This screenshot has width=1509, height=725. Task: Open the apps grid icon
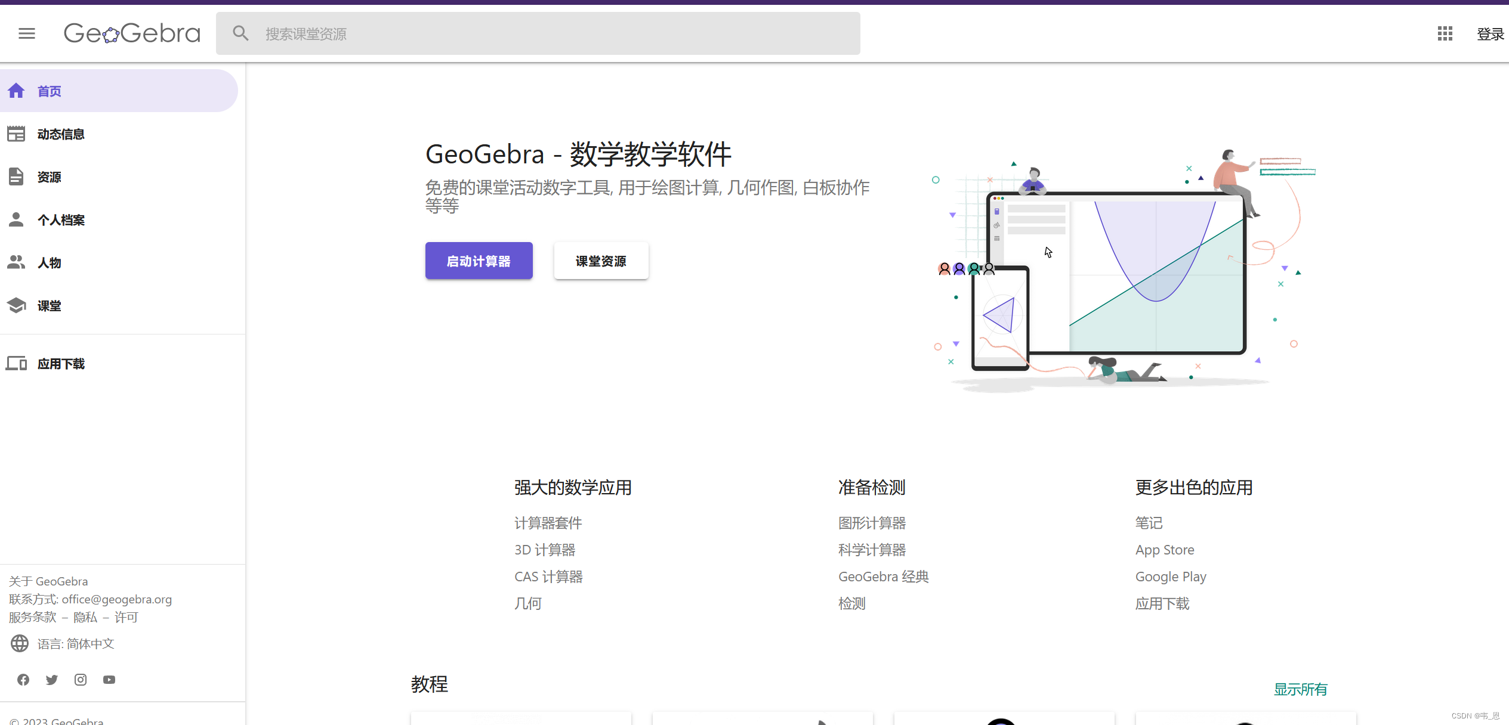(x=1445, y=33)
